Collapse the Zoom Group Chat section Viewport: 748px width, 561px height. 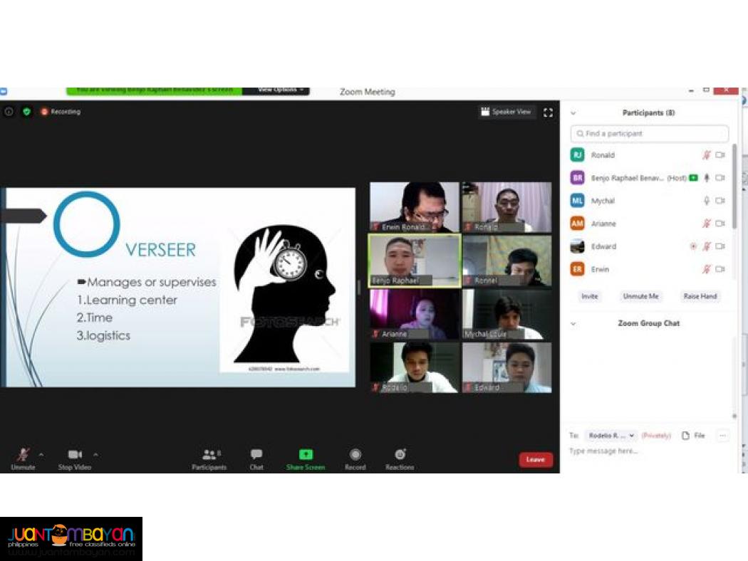click(573, 323)
